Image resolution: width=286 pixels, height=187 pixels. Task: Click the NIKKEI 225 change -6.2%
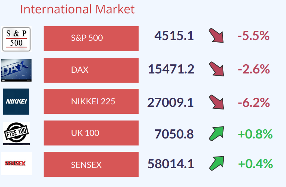[254, 103]
